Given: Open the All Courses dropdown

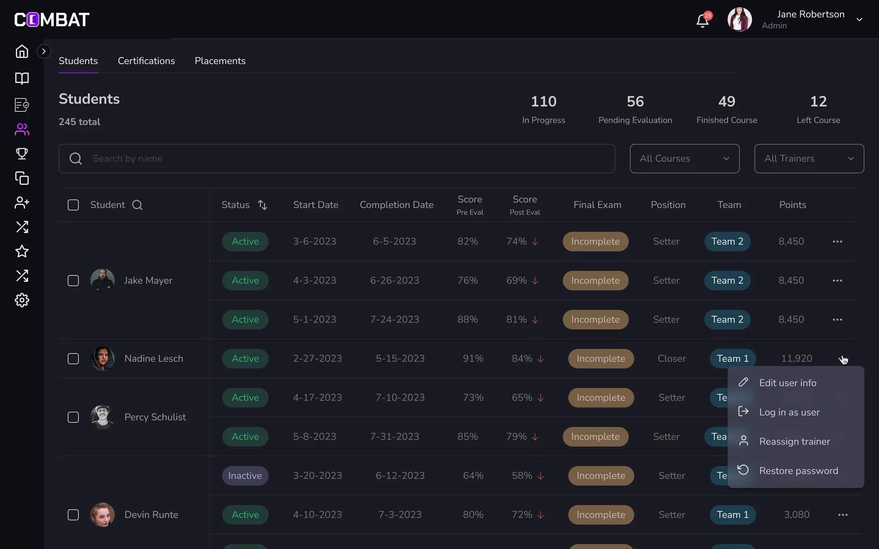Looking at the screenshot, I should [x=684, y=159].
